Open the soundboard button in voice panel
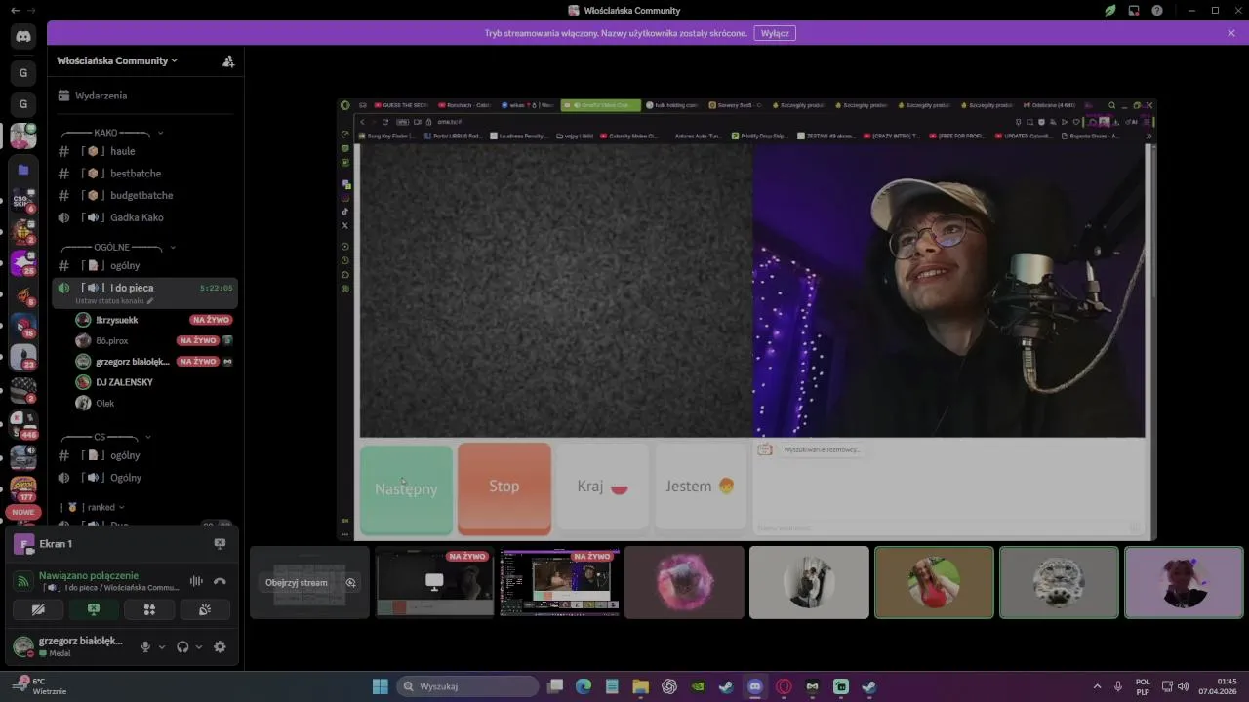Image resolution: width=1249 pixels, height=702 pixels. click(205, 609)
